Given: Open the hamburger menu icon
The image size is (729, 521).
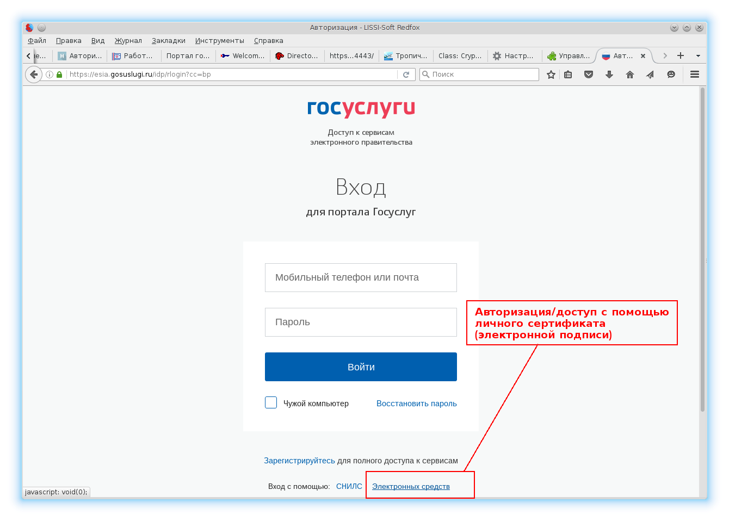Looking at the screenshot, I should coord(695,75).
